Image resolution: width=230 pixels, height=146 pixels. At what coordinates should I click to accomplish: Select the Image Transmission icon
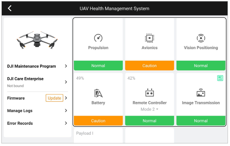(x=201, y=93)
